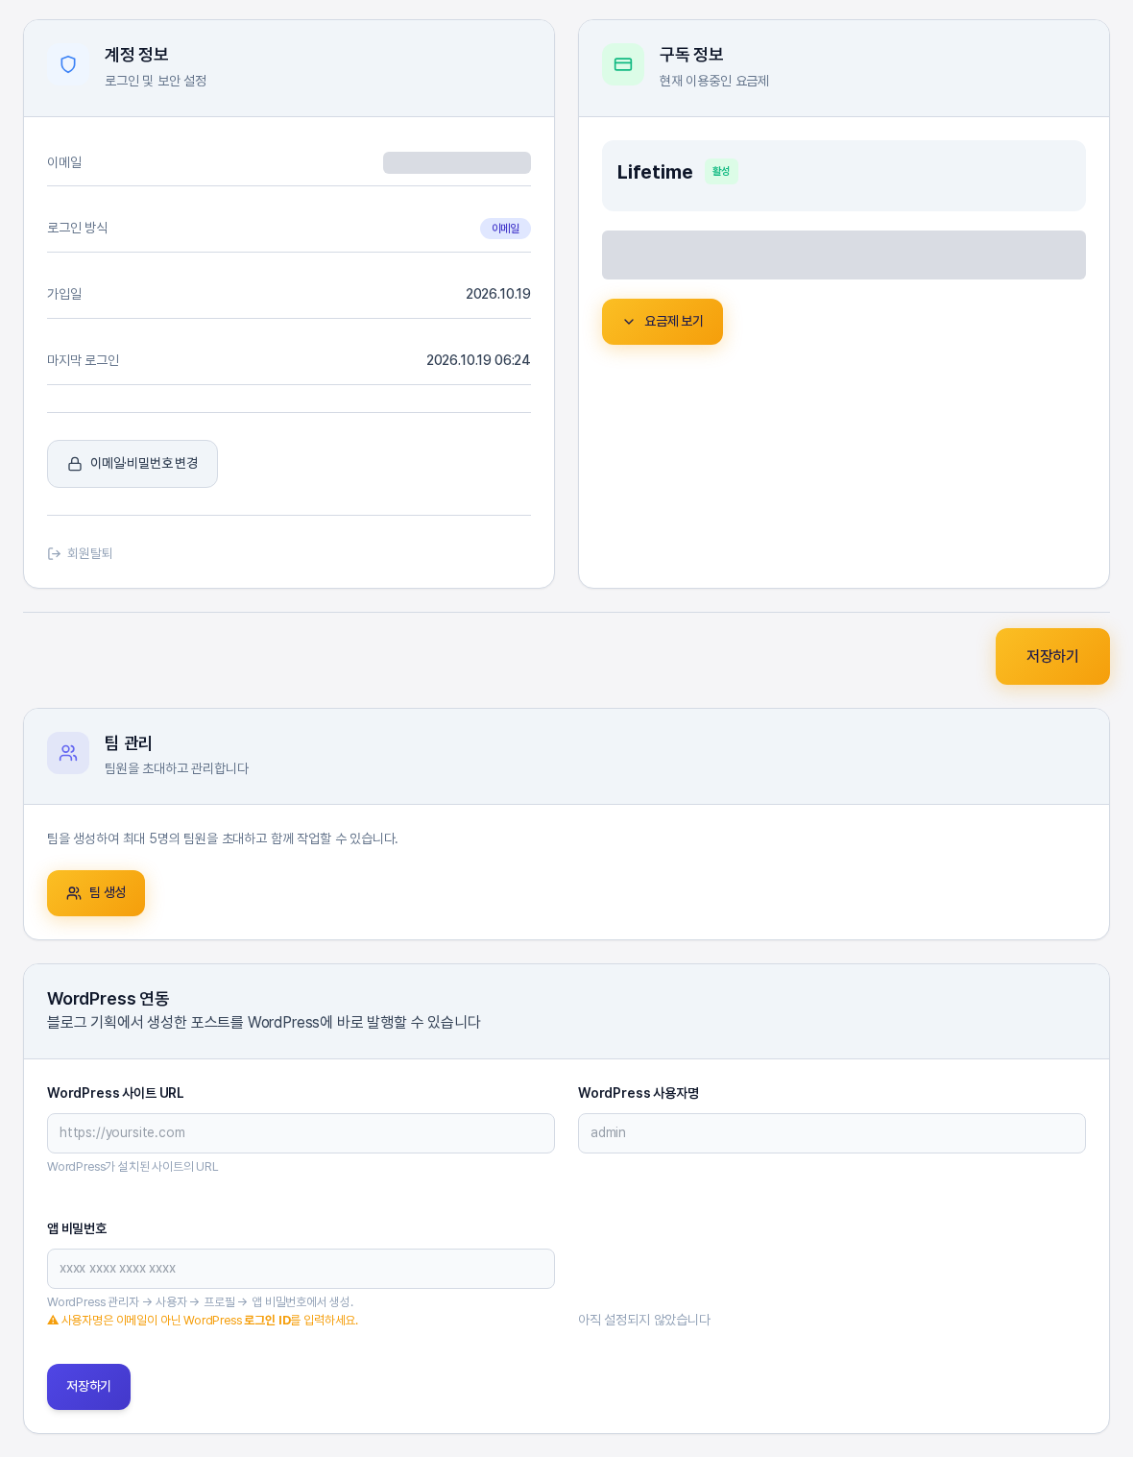Click the 이메일 login method badge
Viewport: 1133px width, 1457px height.
tap(505, 229)
